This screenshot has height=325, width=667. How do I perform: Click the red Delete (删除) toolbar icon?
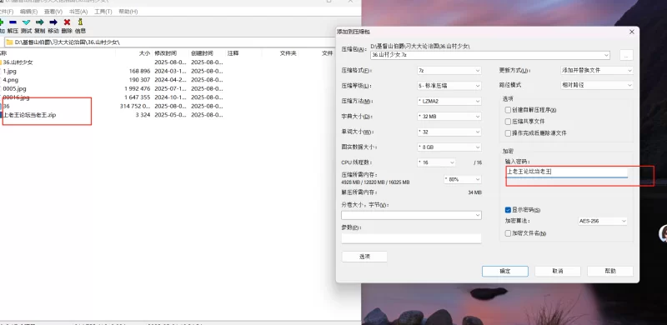[x=67, y=22]
